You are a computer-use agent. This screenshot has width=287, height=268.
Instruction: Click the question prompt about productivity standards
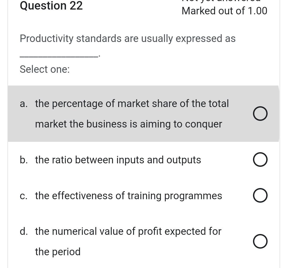pos(128,38)
